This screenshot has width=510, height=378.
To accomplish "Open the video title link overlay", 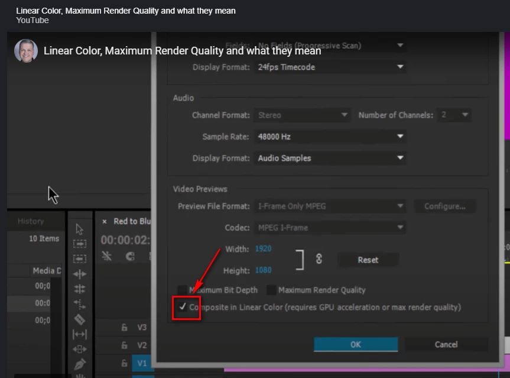I will coord(182,51).
